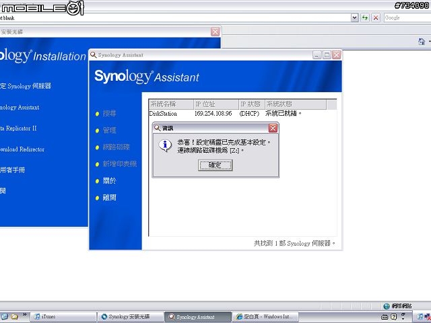The image size is (431, 323).
Task: Sort by the 系統名稱 column header
Action: (171, 104)
